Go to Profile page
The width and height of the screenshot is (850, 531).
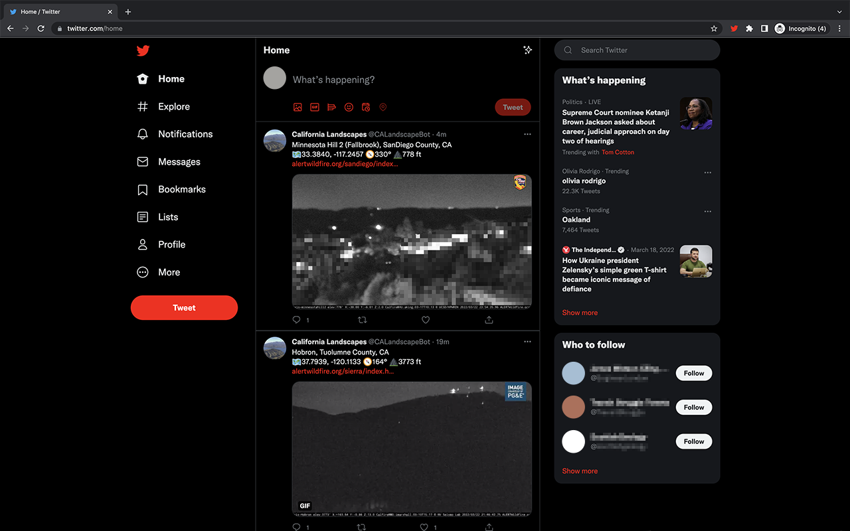pos(161,245)
